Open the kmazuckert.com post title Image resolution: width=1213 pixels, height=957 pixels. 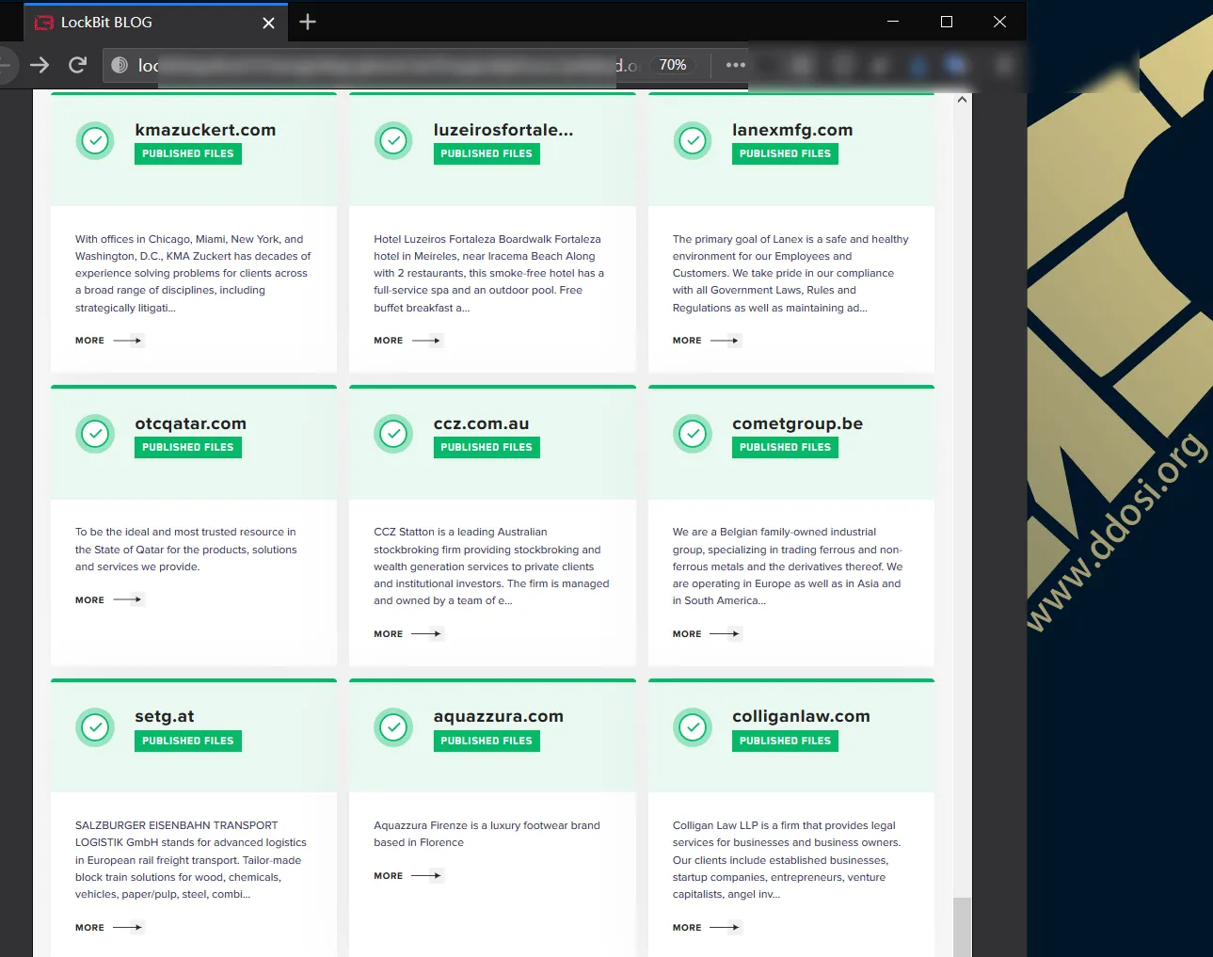point(205,130)
